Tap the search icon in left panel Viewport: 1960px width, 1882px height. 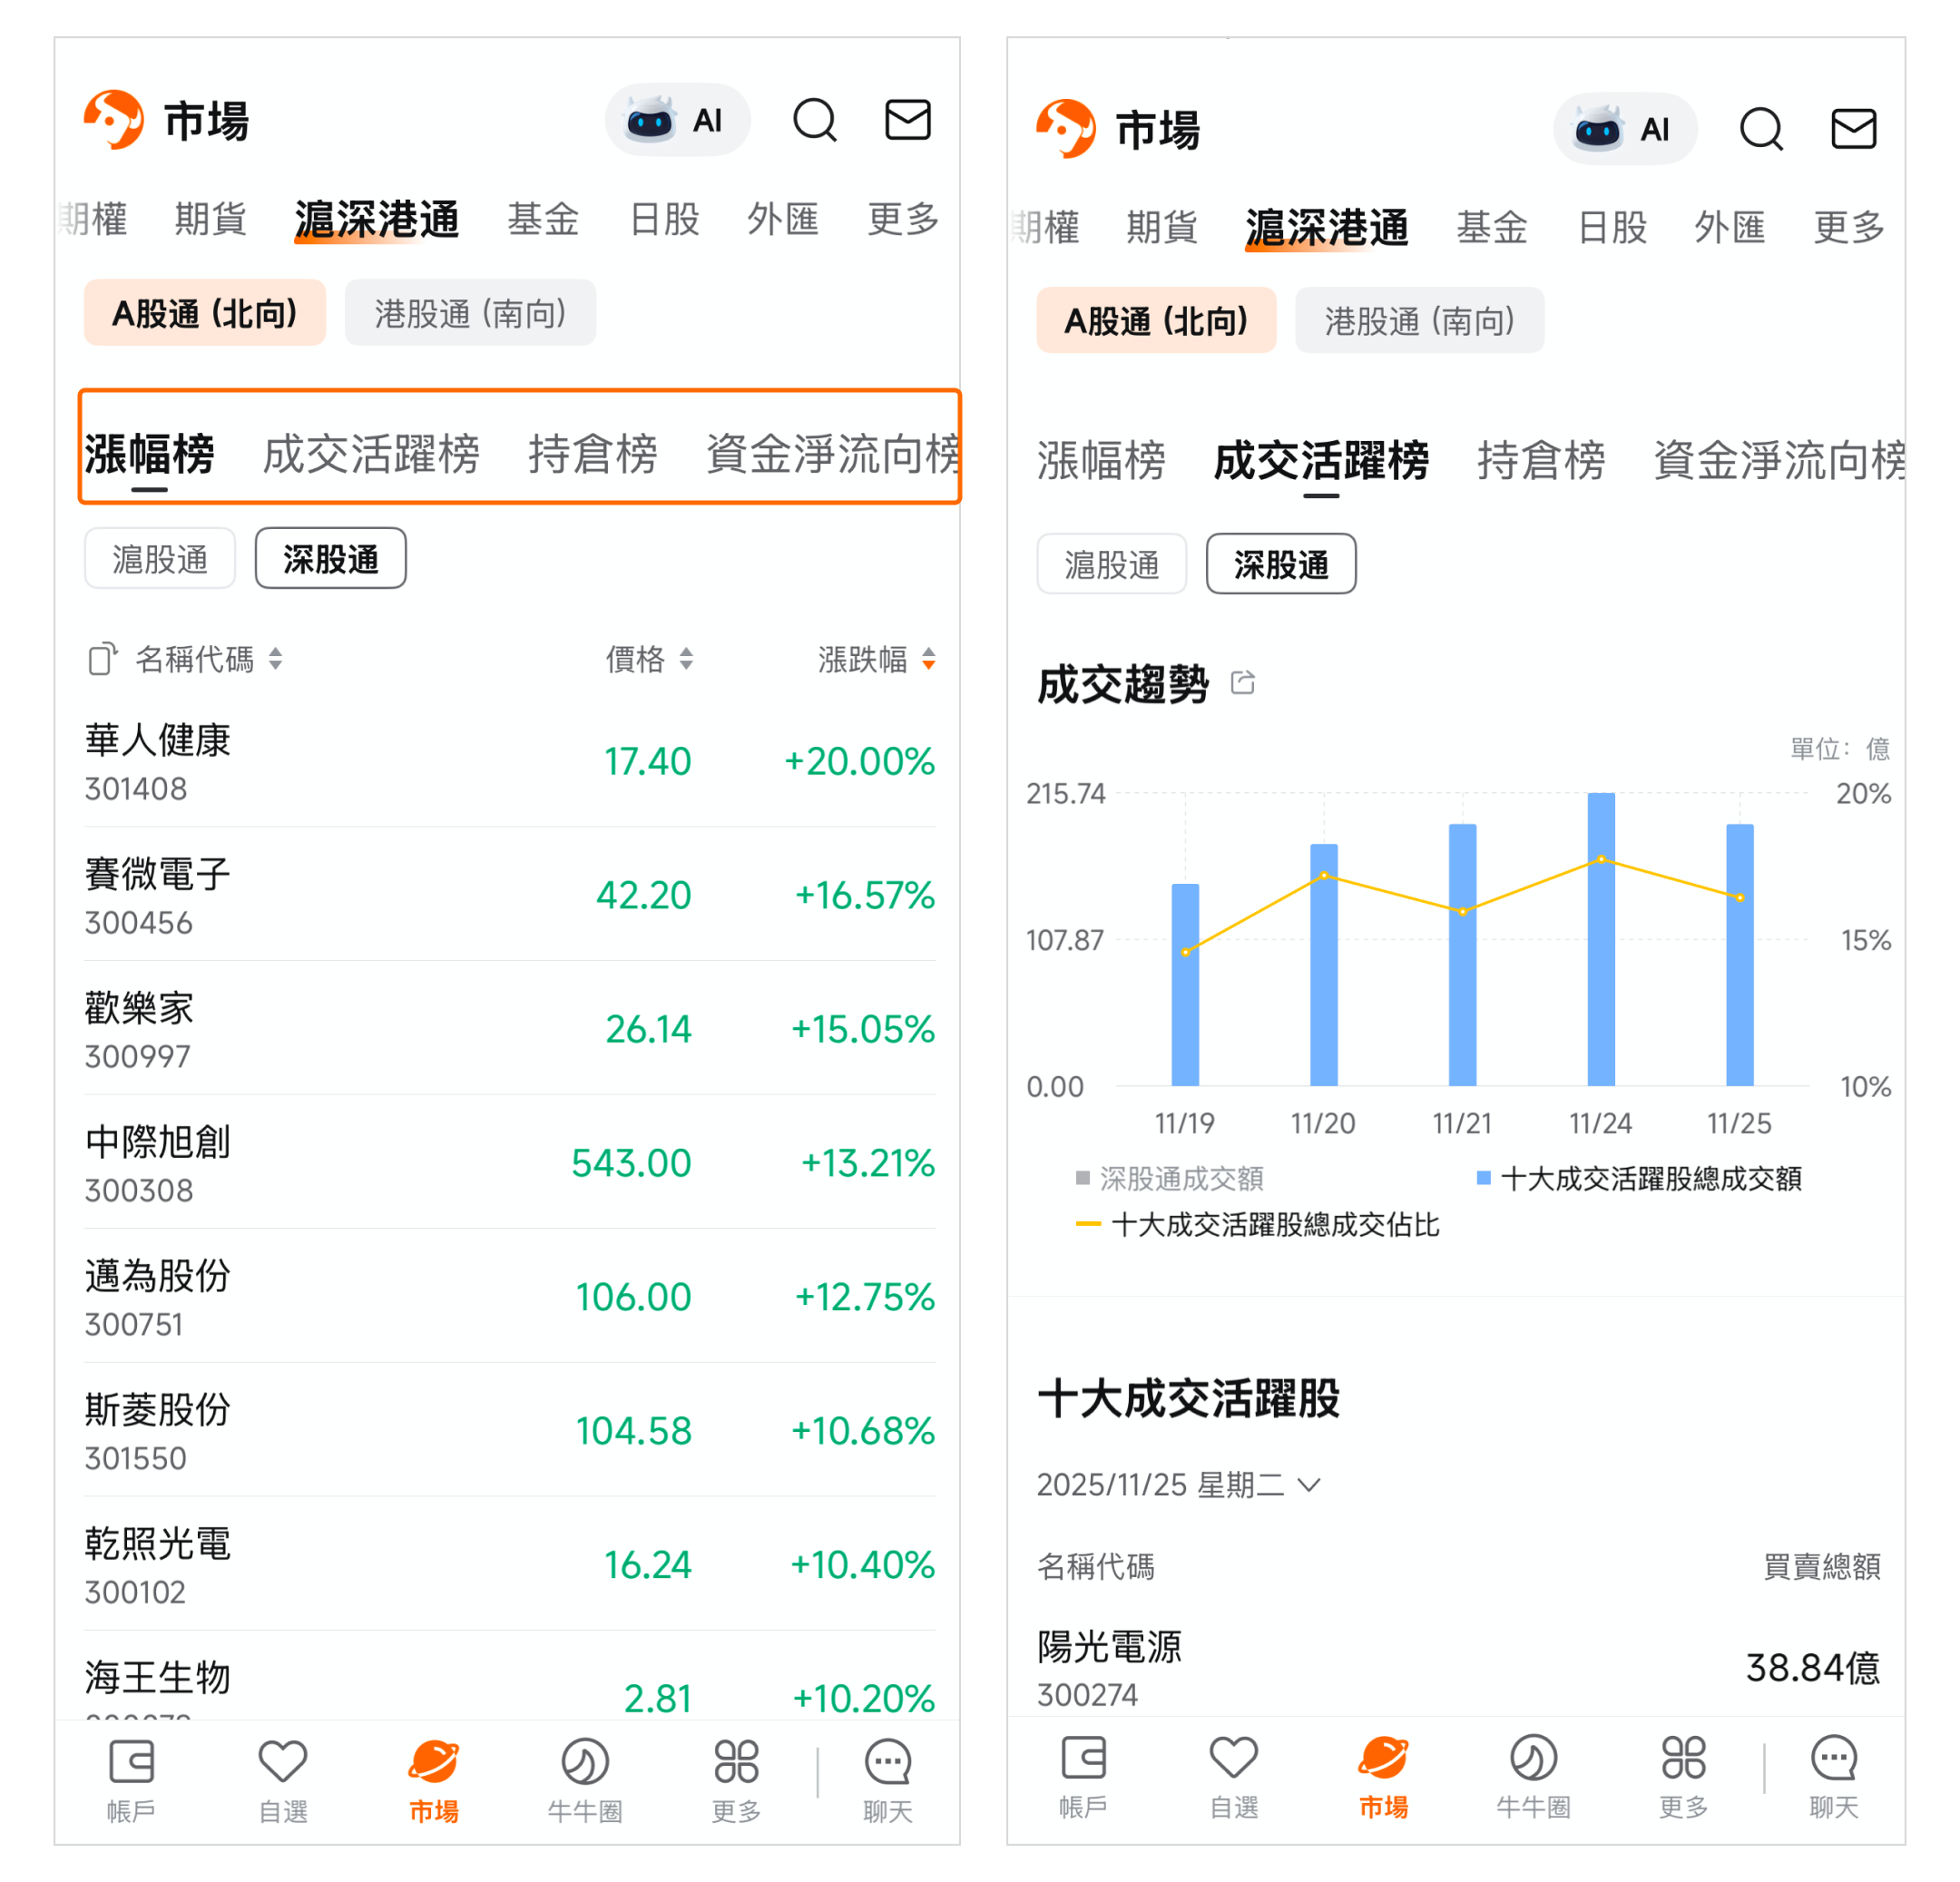click(814, 121)
